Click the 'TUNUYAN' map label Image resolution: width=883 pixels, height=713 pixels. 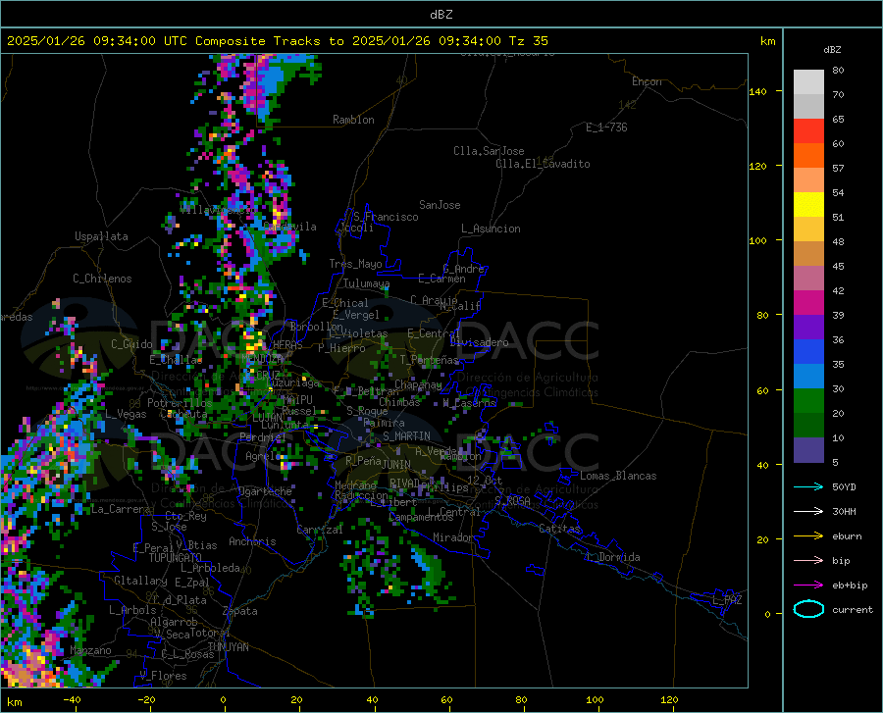[228, 647]
